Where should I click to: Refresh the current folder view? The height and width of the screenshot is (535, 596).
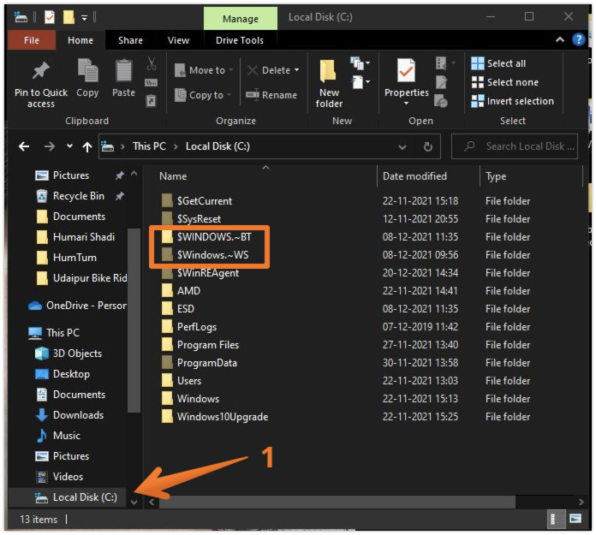click(x=428, y=146)
